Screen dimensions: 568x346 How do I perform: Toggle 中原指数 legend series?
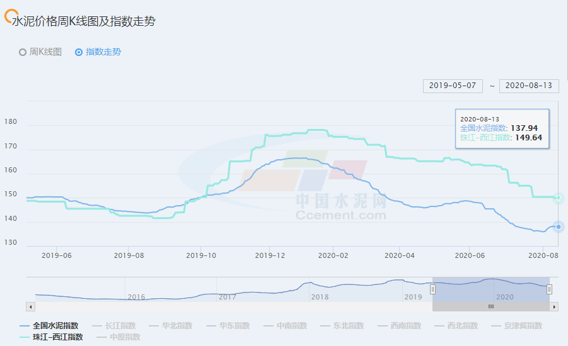(x=119, y=337)
